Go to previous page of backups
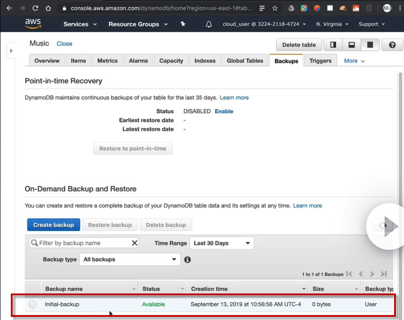 tap(361, 274)
